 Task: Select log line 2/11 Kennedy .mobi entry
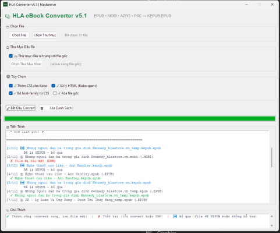[80, 157]
